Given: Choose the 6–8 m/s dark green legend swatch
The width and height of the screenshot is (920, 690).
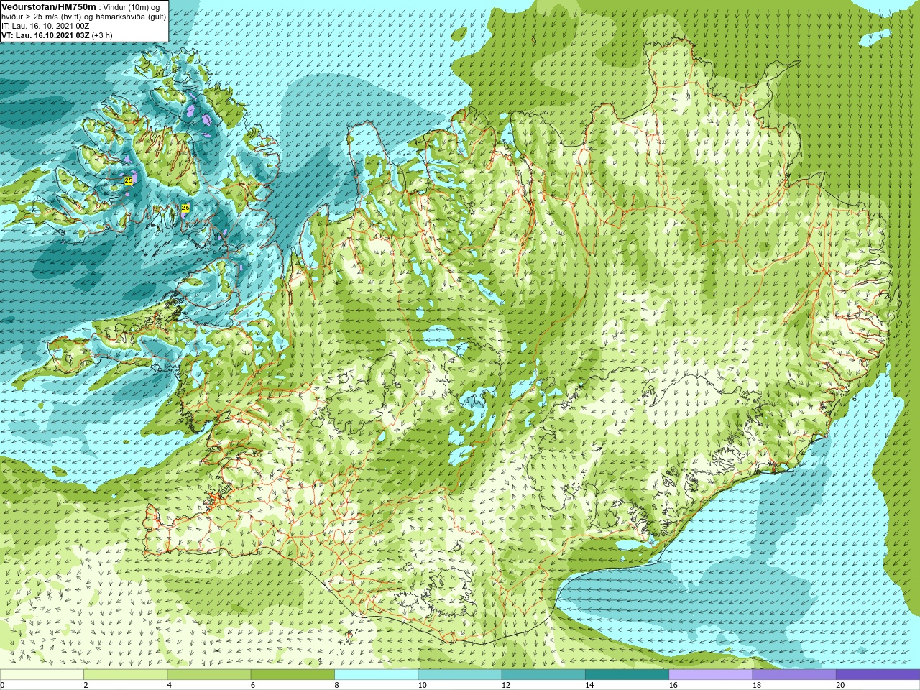Looking at the screenshot, I should pos(293,675).
